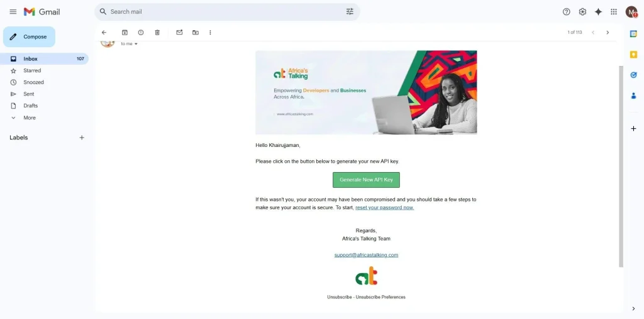The width and height of the screenshot is (644, 319).
Task: Open Gemini sparkle icon in header
Action: click(598, 12)
